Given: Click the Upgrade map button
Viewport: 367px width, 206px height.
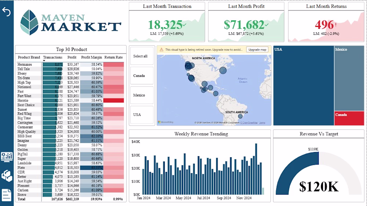Looking at the screenshot, I should pos(257,49).
